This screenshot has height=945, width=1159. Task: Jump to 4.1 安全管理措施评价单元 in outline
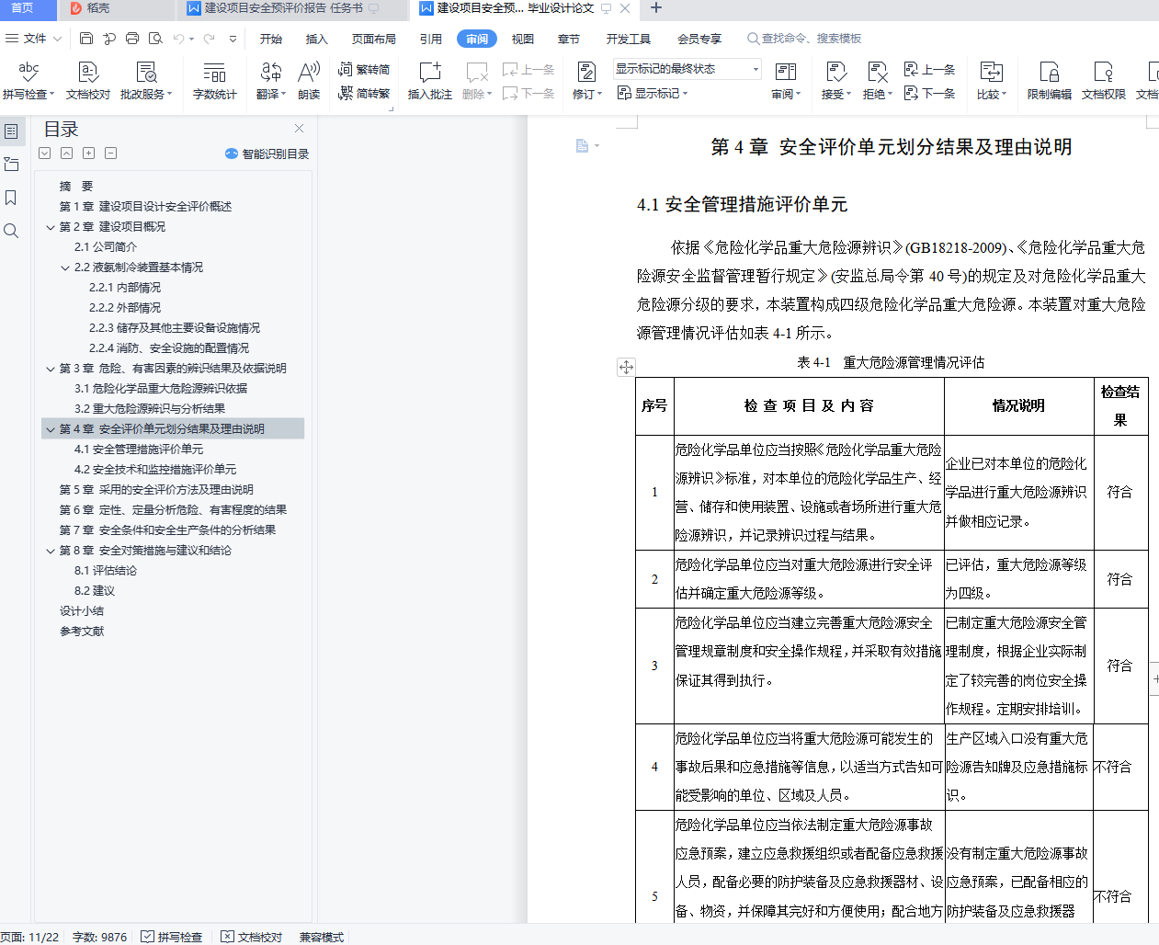click(x=139, y=450)
